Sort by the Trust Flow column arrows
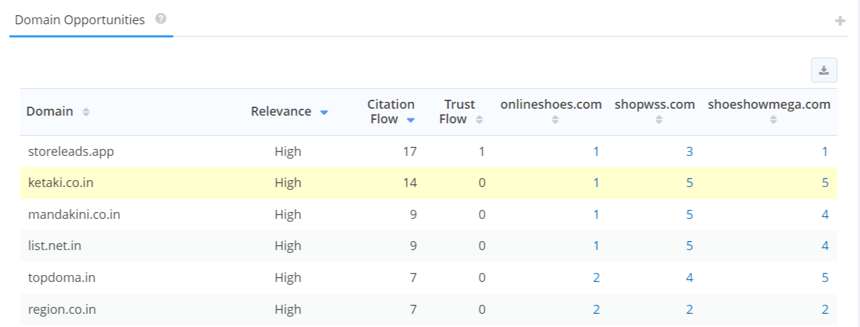 [x=479, y=119]
